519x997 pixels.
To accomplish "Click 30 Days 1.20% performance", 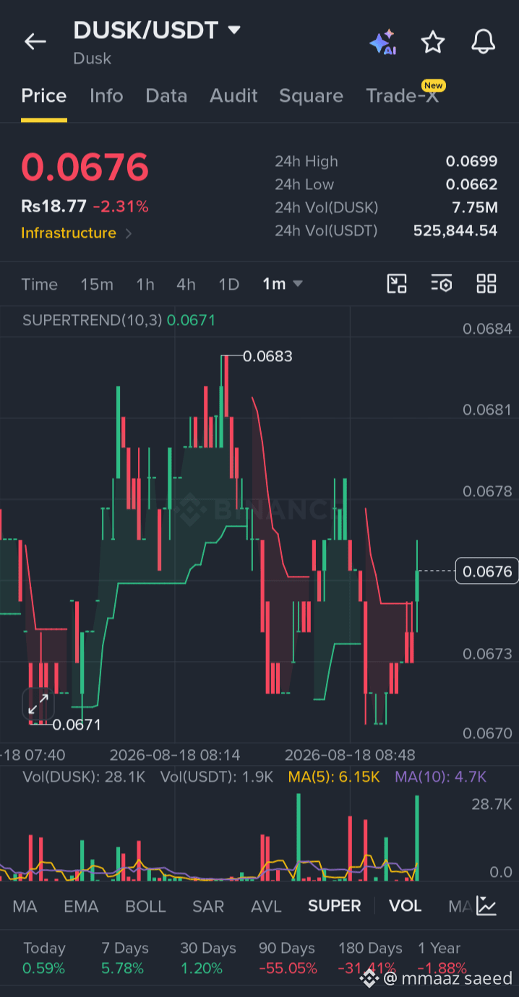I will 208,958.
